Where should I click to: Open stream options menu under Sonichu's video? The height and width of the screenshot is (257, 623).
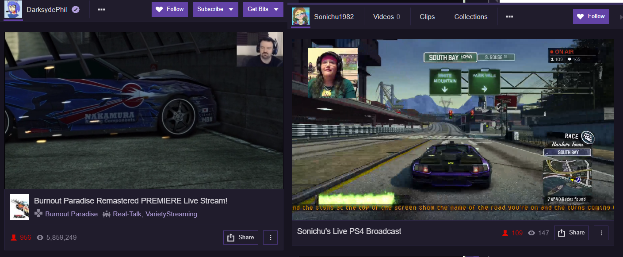coord(601,233)
